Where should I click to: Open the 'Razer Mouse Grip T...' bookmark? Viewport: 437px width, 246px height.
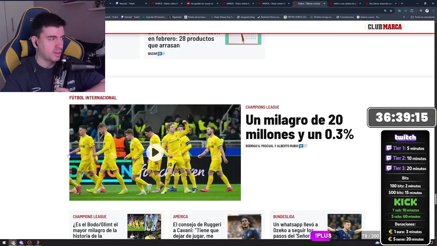(222, 17)
